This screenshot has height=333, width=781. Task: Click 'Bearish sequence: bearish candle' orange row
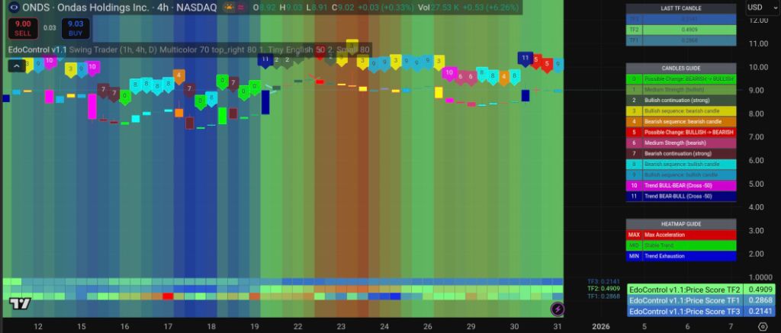(x=681, y=121)
